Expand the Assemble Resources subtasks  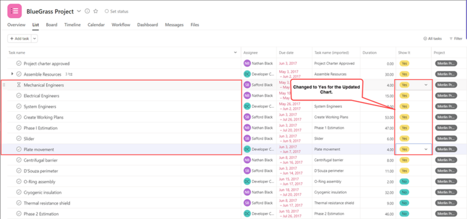[12, 74]
